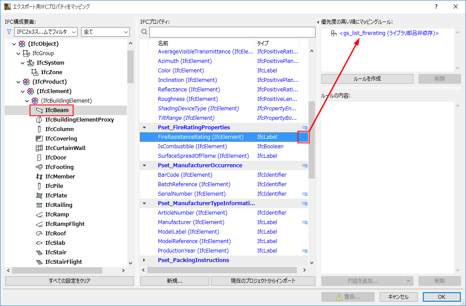The image size is (466, 306).
Task: Collapse the (IfcProduct) tree node
Action: [19, 82]
